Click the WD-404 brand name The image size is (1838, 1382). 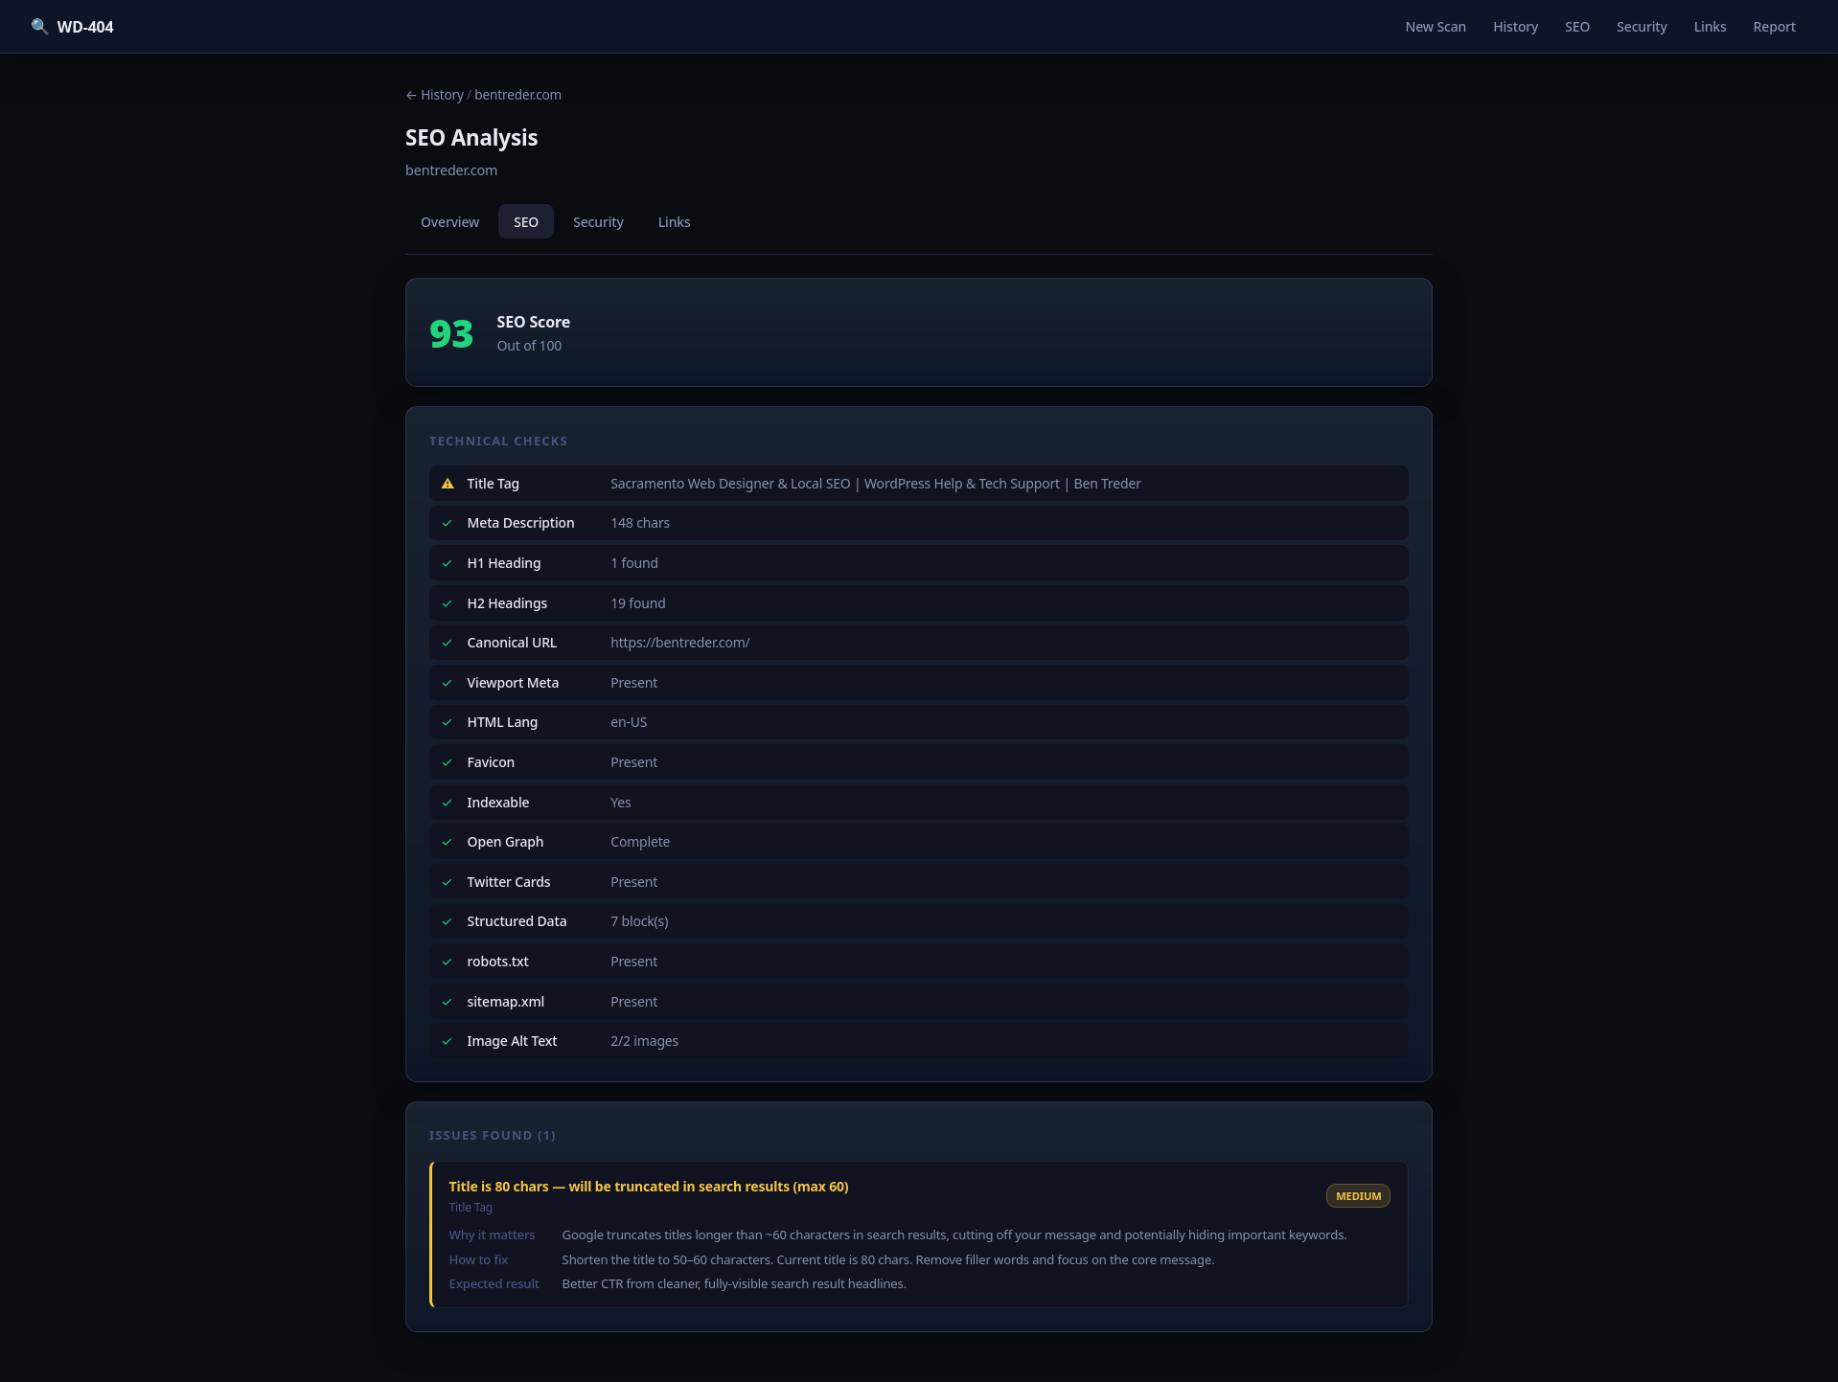coord(85,27)
